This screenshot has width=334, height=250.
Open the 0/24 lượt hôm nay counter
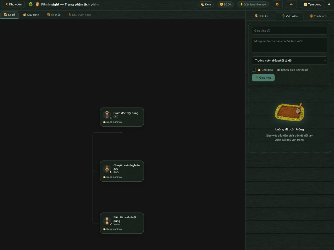click(253, 4)
